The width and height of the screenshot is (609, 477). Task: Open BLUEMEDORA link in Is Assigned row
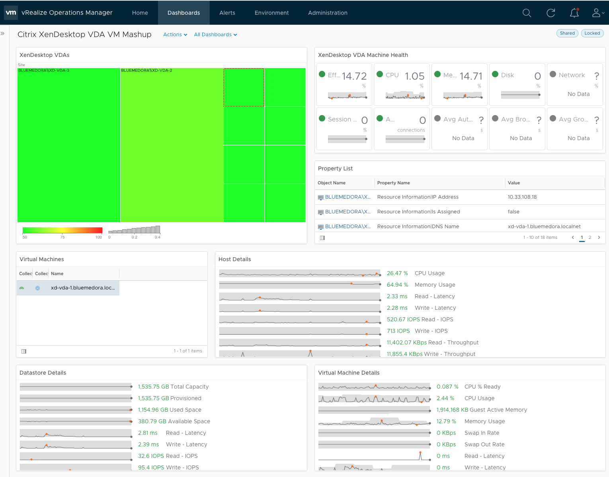348,212
